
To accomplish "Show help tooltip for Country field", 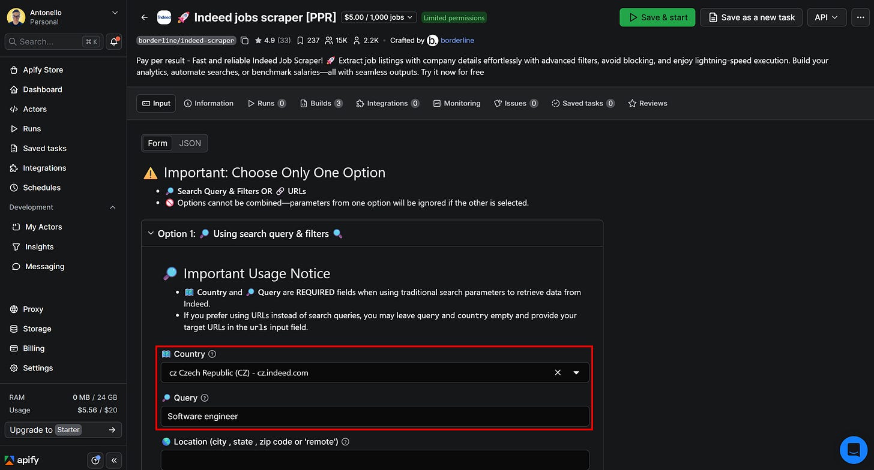I will (212, 354).
